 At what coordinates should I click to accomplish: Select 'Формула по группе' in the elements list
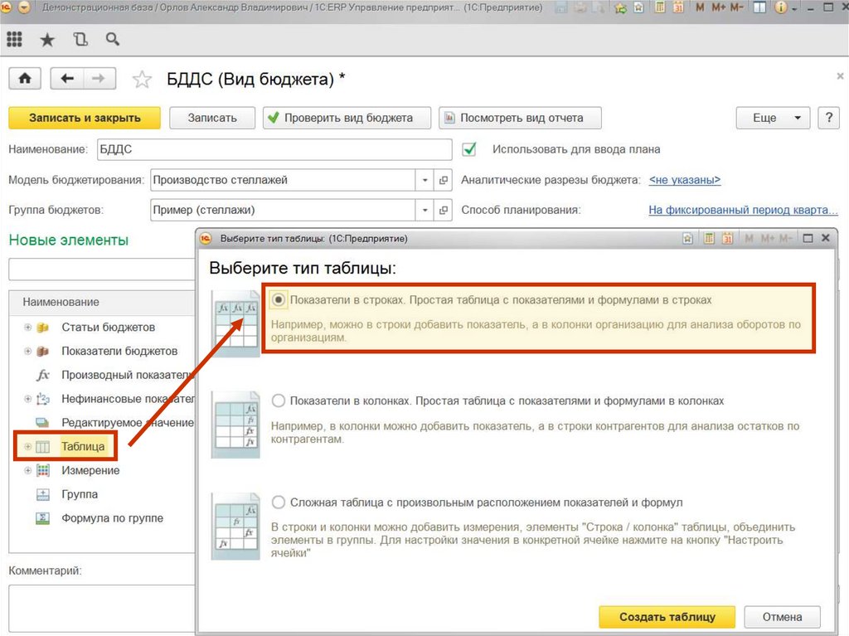click(112, 518)
